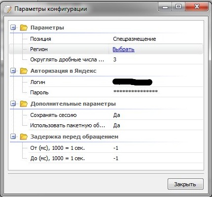This screenshot has height=197, width=212.
Task: Edit the От (мс) delay value
Action: point(116,148)
